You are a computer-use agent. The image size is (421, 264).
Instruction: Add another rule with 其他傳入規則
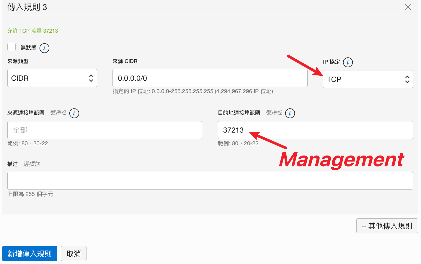(387, 226)
